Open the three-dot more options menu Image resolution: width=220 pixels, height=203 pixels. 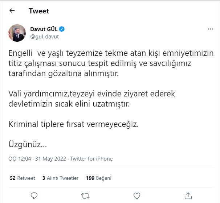pyautogui.click(x=210, y=29)
